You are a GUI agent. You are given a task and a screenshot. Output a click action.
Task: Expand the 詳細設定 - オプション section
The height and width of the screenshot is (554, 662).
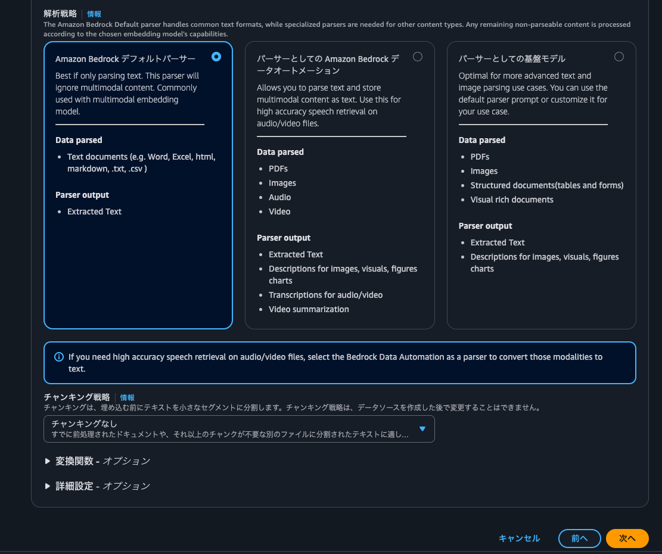pos(98,485)
